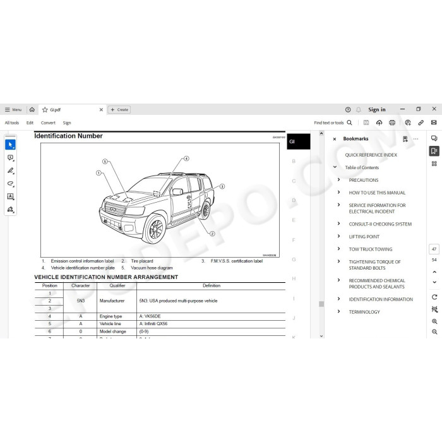Click the GI section tab
Viewport: 442px width, 442px height.
(299, 141)
